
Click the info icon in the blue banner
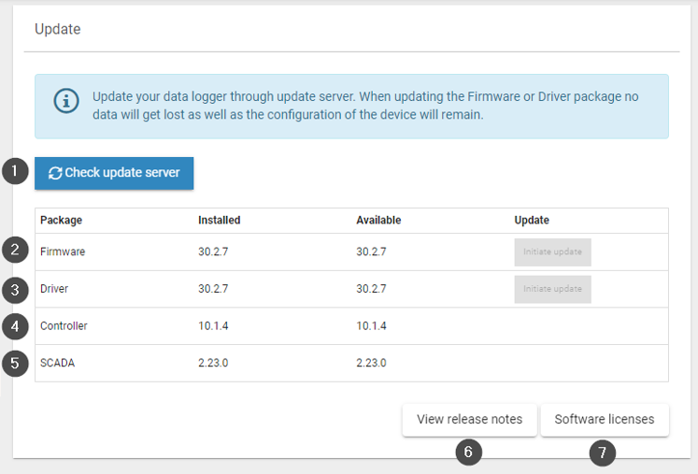[65, 101]
